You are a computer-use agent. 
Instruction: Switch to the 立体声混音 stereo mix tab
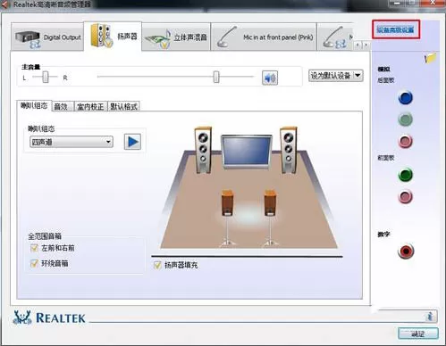click(176, 37)
